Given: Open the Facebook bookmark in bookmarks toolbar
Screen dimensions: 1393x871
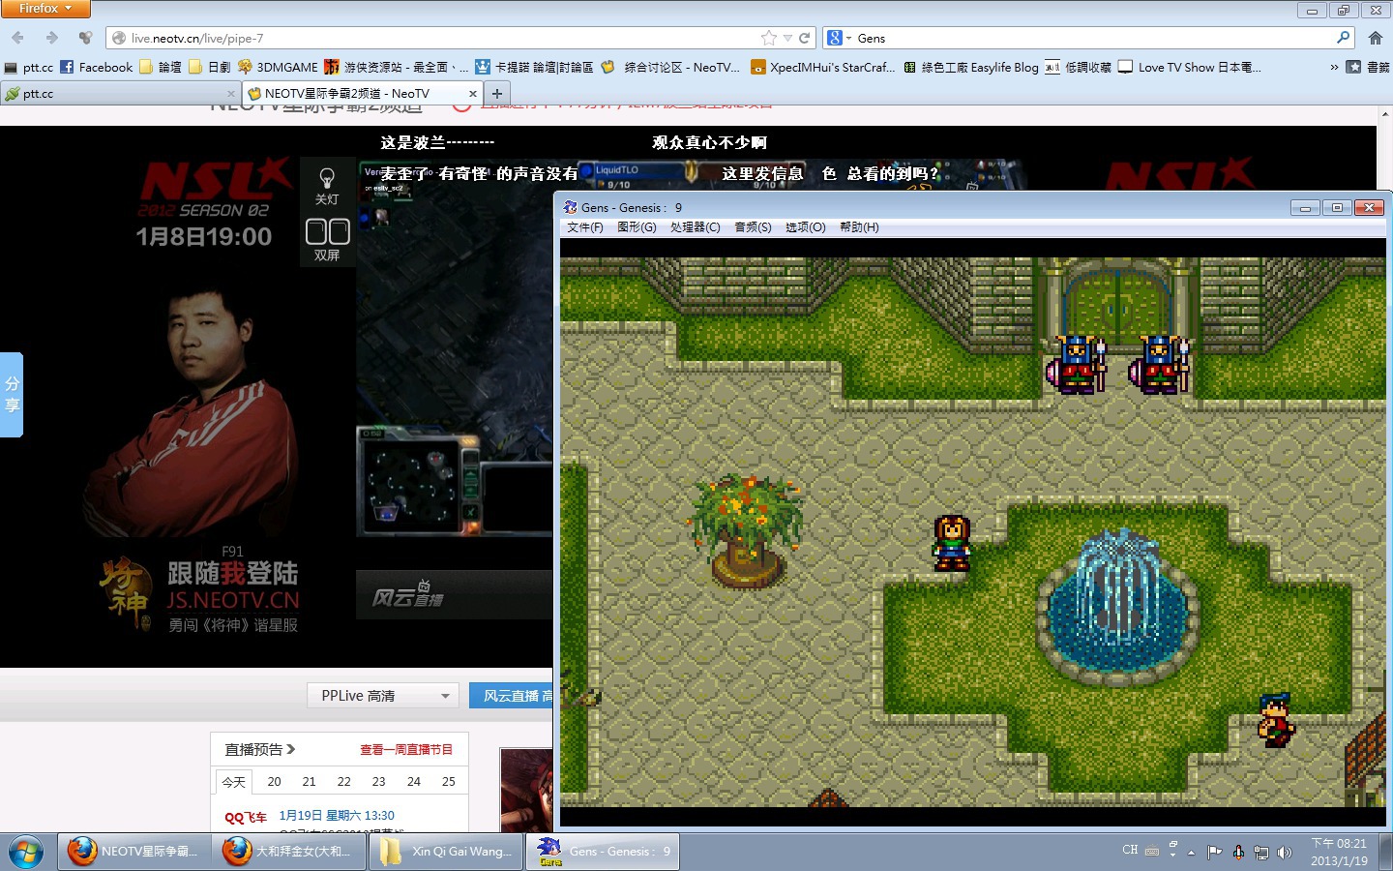Looking at the screenshot, I should click(96, 67).
